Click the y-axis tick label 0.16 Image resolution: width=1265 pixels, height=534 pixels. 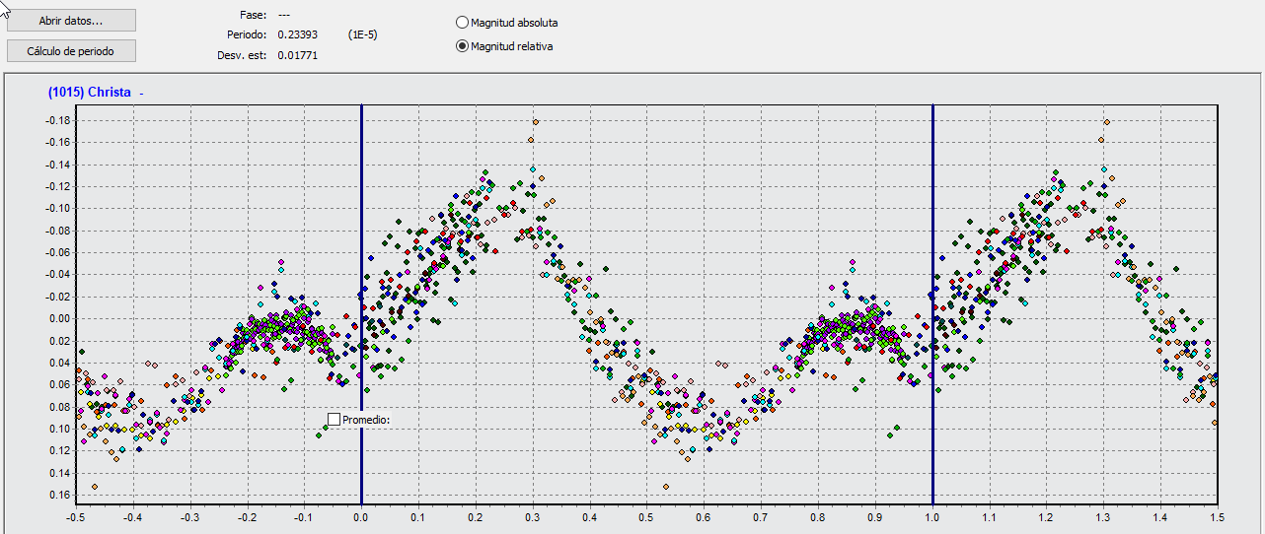point(60,496)
